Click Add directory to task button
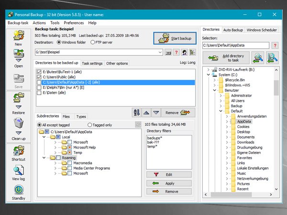 click(226, 57)
